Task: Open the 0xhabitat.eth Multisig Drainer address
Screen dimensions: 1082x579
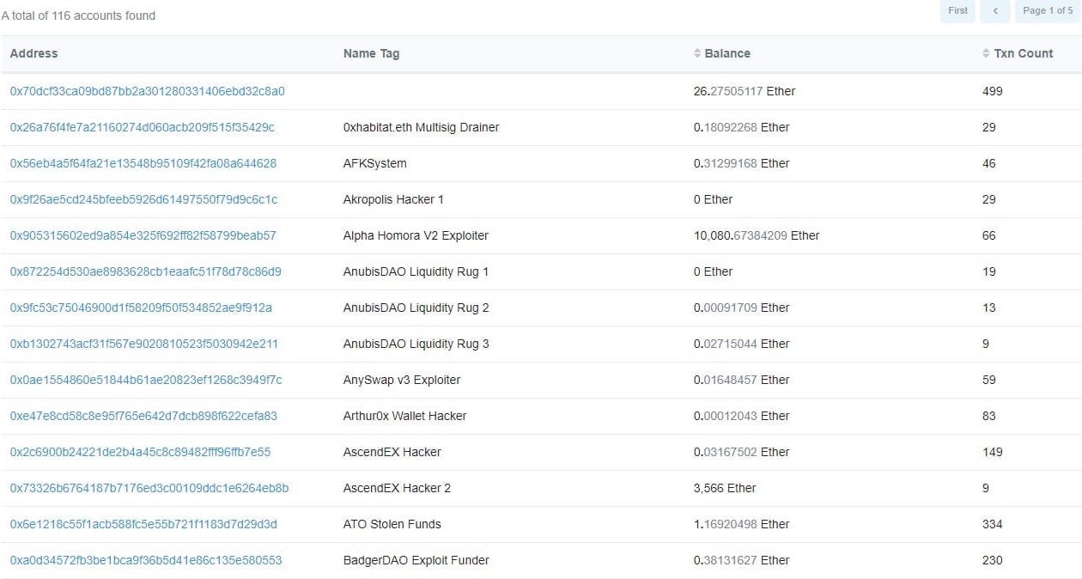Action: point(142,127)
